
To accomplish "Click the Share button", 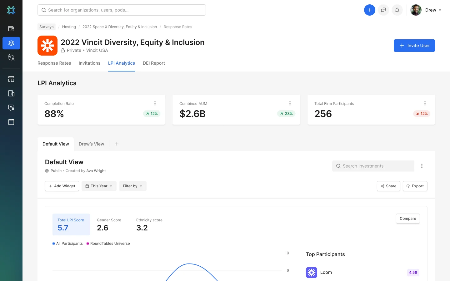I will pyautogui.click(x=388, y=186).
